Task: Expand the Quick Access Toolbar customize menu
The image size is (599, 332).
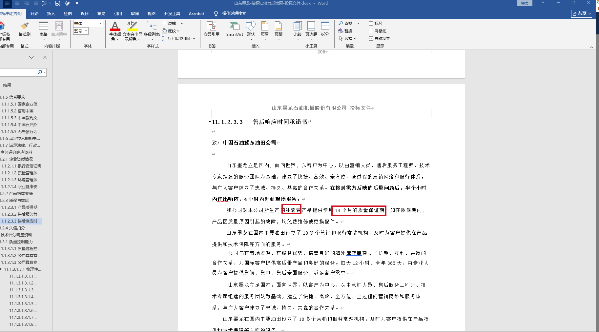Action: (77, 3)
